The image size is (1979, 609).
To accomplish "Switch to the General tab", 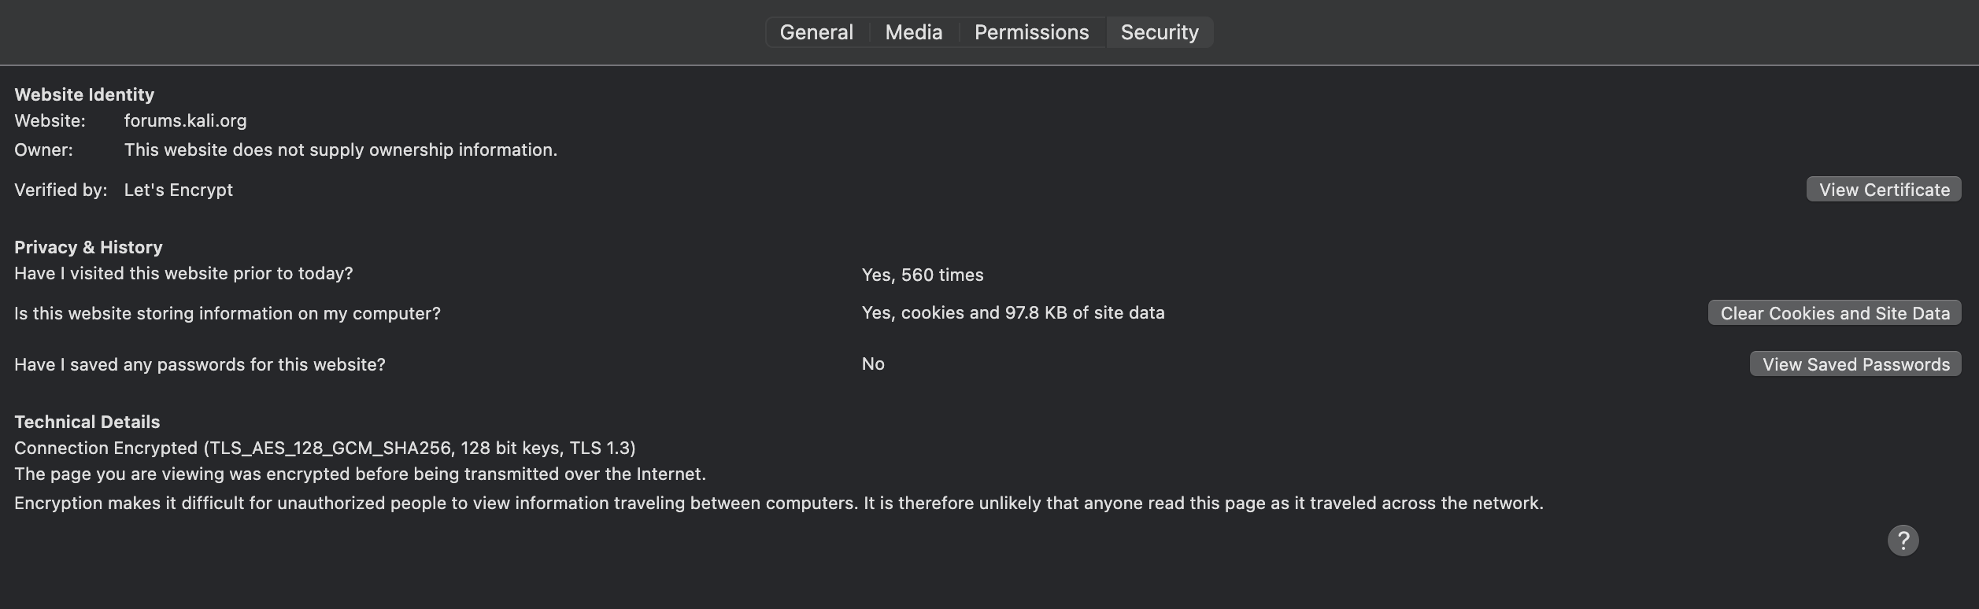I will tap(816, 32).
